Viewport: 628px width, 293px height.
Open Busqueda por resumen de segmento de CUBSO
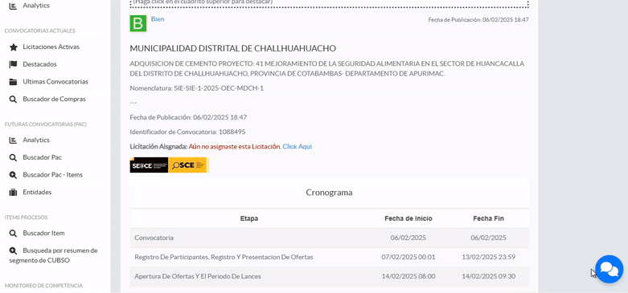coord(54,255)
